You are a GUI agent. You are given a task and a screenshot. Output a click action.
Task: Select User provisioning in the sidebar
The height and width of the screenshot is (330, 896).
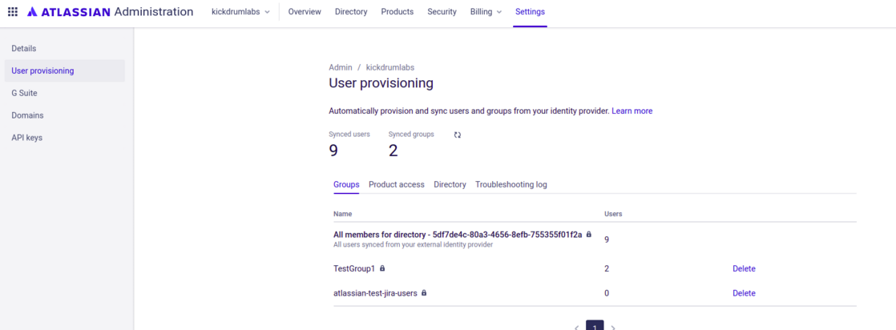(x=65, y=70)
